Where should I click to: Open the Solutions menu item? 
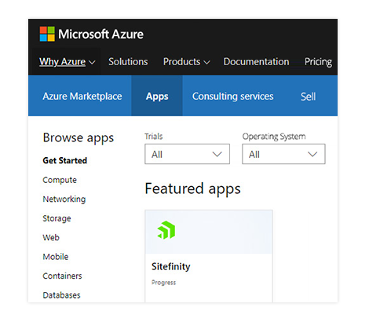tap(128, 62)
